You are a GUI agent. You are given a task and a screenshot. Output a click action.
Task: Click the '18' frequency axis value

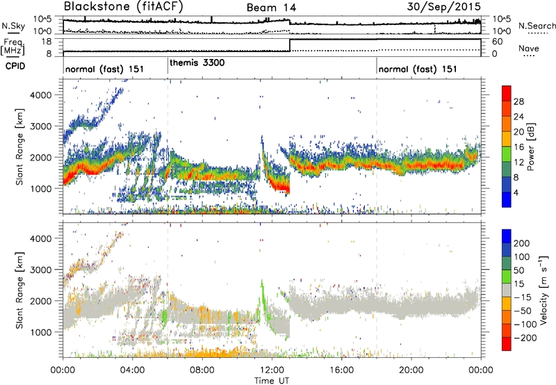(x=46, y=42)
